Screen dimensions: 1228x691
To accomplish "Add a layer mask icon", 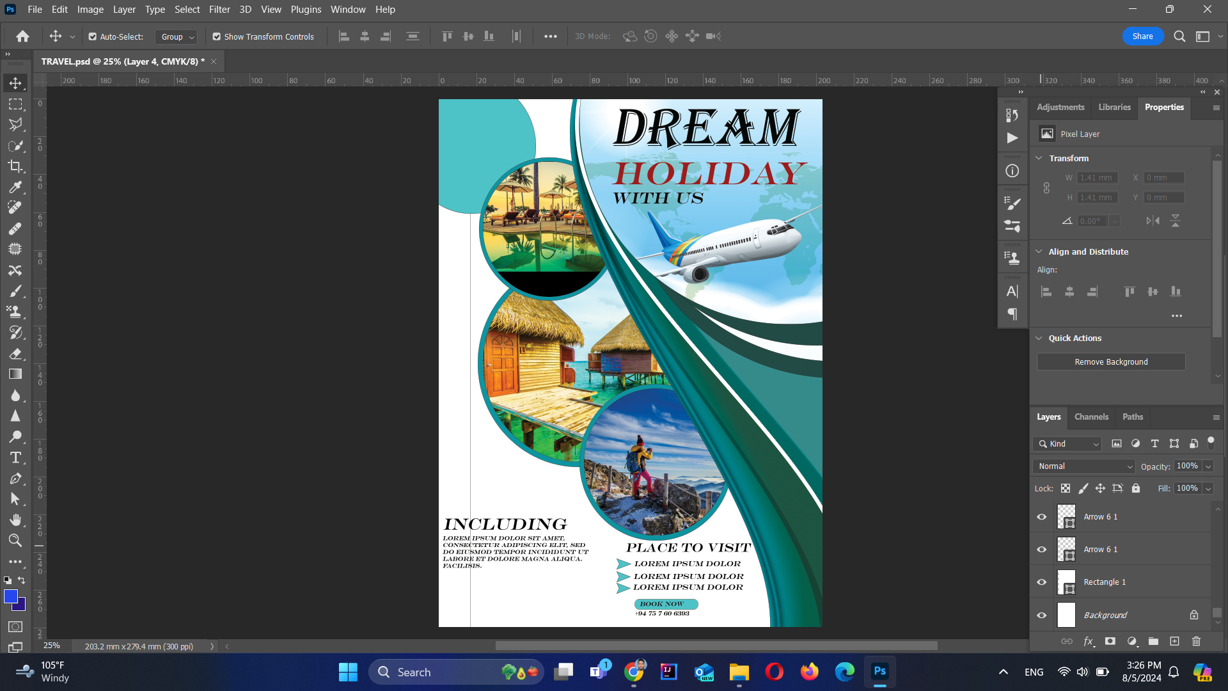I will pos(1110,641).
